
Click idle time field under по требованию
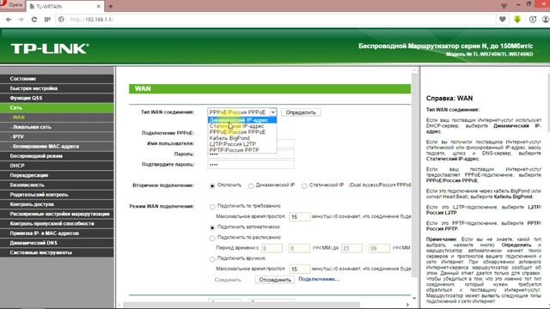(x=299, y=217)
